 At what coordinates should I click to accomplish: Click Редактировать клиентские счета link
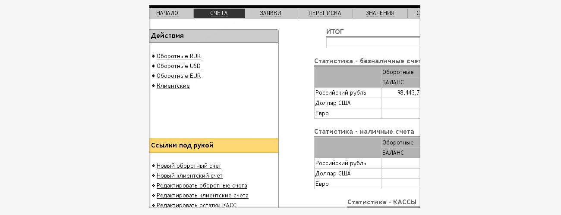pos(202,196)
